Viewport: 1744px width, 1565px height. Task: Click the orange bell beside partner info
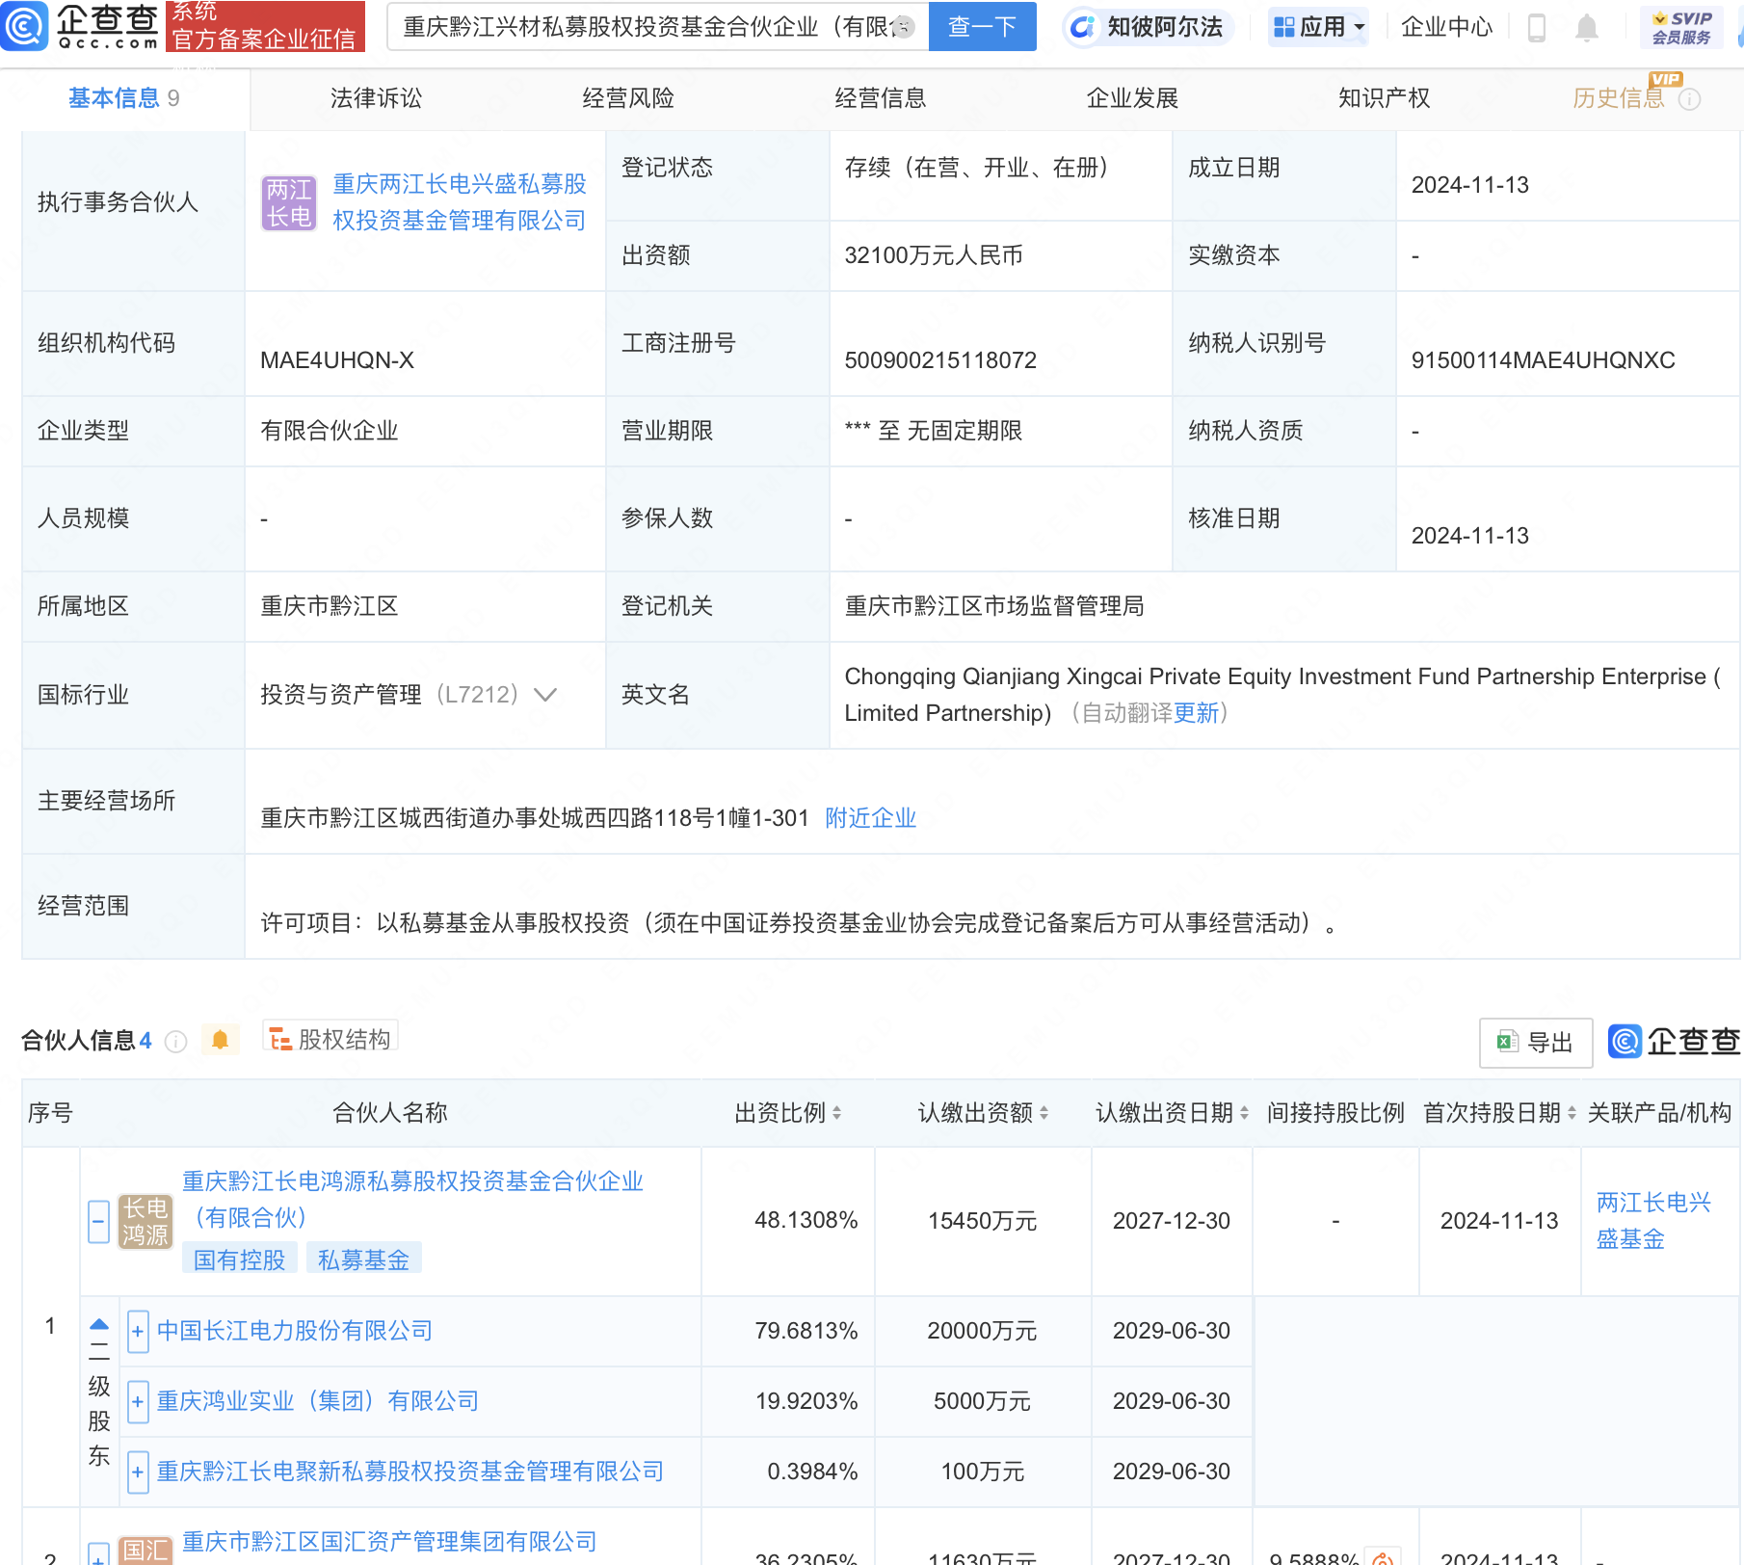point(220,1040)
